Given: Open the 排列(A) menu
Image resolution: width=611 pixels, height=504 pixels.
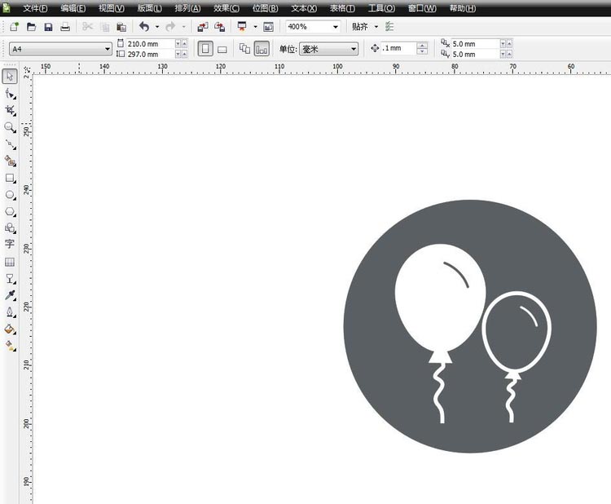Looking at the screenshot, I should (187, 8).
